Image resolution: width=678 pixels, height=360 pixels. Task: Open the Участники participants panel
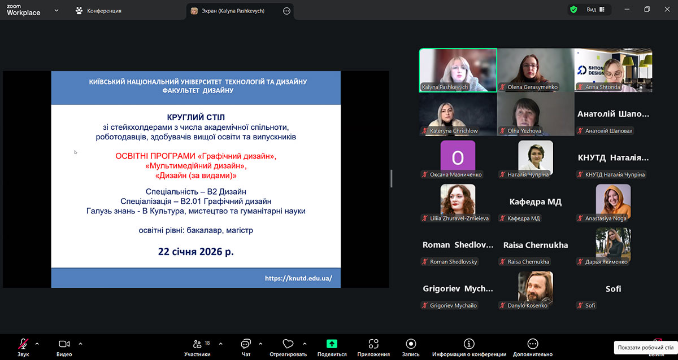[197, 347]
